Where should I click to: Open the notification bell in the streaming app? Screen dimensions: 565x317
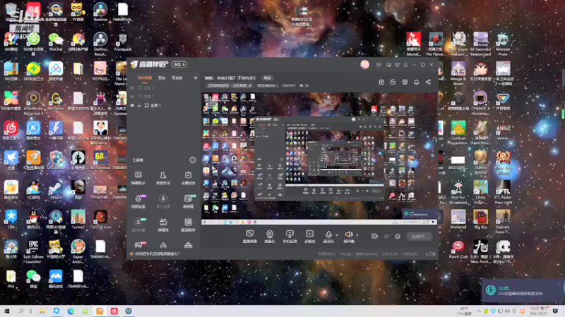click(x=416, y=82)
